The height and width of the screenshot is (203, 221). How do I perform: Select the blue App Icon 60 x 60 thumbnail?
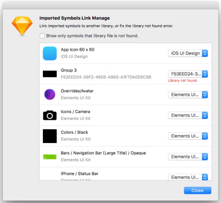pos(50,53)
